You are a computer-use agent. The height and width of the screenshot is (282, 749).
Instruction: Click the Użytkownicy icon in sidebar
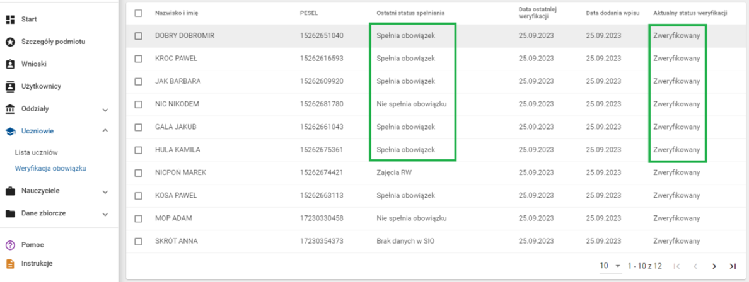(x=10, y=86)
